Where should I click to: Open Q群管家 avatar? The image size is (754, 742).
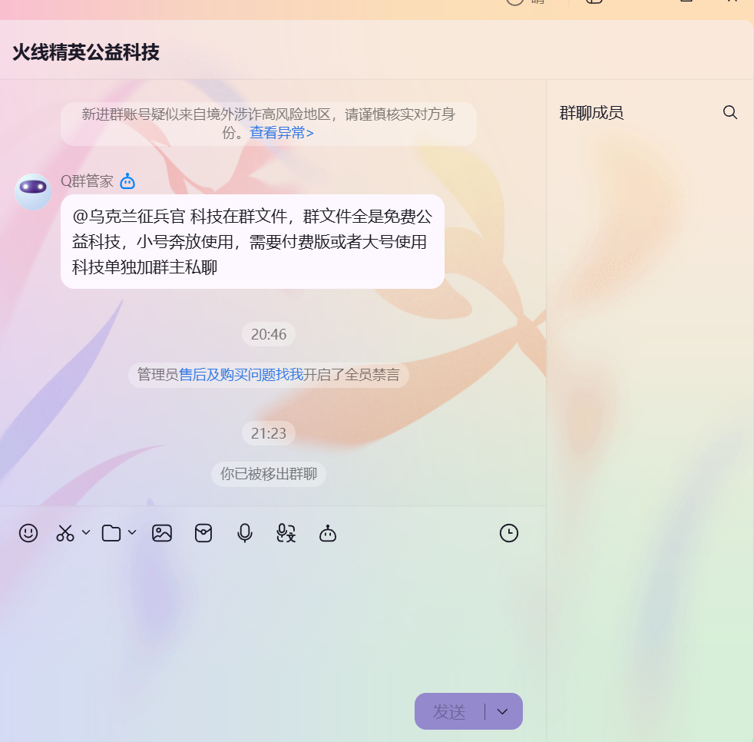(x=33, y=191)
